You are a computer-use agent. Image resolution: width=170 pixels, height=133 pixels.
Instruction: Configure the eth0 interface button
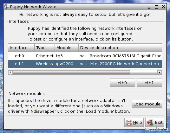[122, 83]
